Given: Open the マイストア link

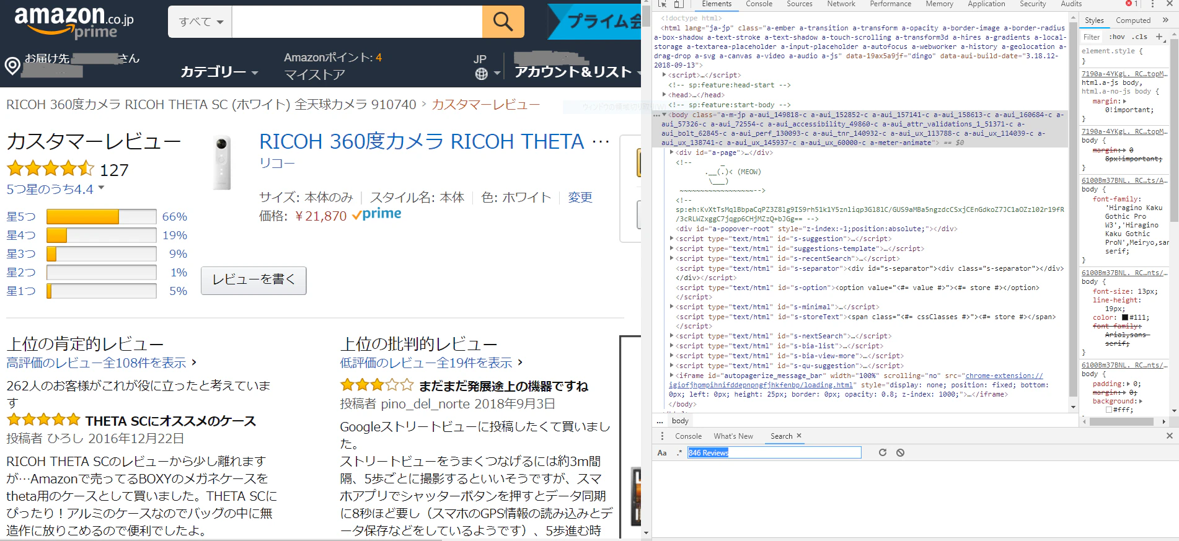Looking at the screenshot, I should coord(314,74).
